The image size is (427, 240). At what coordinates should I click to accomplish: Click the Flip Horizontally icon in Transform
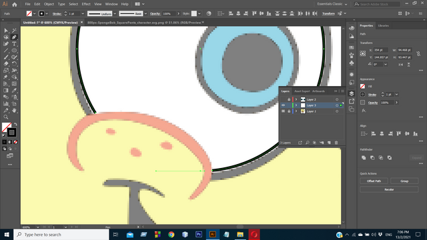[400, 65]
